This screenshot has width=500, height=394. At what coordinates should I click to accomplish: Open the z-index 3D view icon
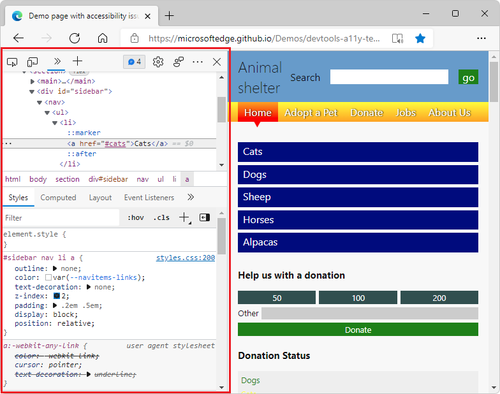pyautogui.click(x=57, y=296)
